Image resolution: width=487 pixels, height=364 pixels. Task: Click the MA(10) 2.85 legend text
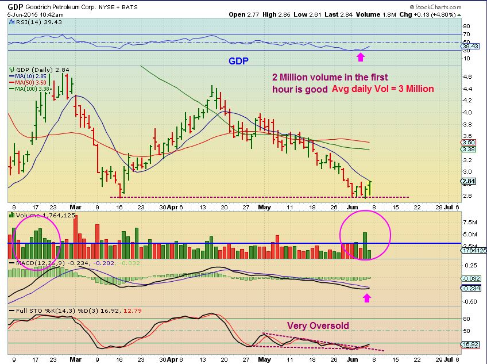click(31, 76)
